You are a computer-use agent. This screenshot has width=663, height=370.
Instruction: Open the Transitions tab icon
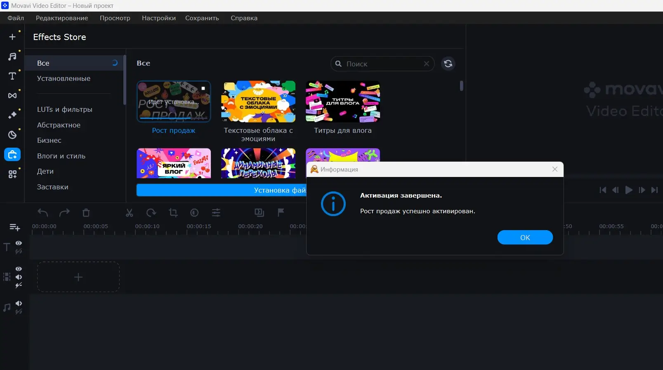pyautogui.click(x=12, y=96)
